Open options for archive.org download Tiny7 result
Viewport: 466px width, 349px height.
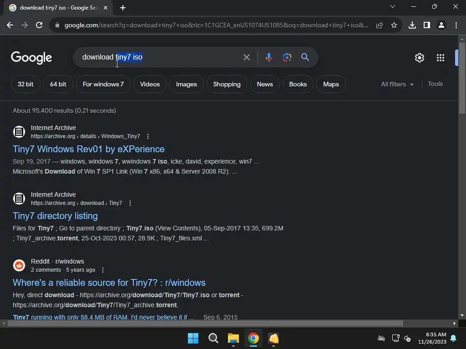pyautogui.click(x=130, y=203)
